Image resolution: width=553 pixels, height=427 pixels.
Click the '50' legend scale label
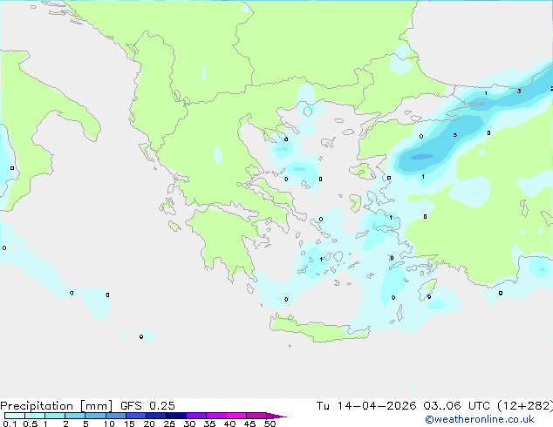coord(270,424)
